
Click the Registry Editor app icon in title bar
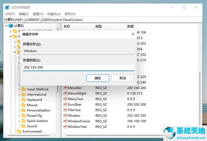coord(7,7)
